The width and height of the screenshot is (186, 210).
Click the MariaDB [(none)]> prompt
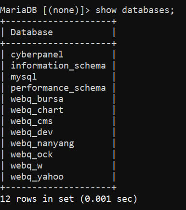pos(45,10)
